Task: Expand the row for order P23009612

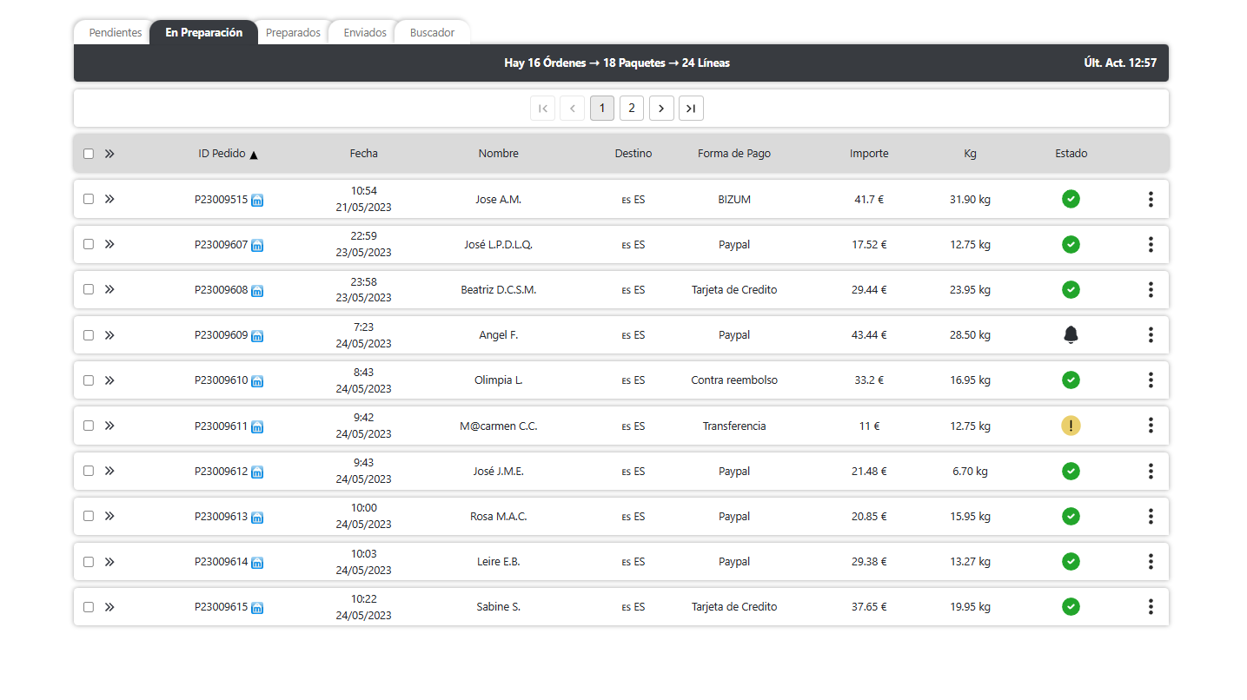Action: (109, 471)
